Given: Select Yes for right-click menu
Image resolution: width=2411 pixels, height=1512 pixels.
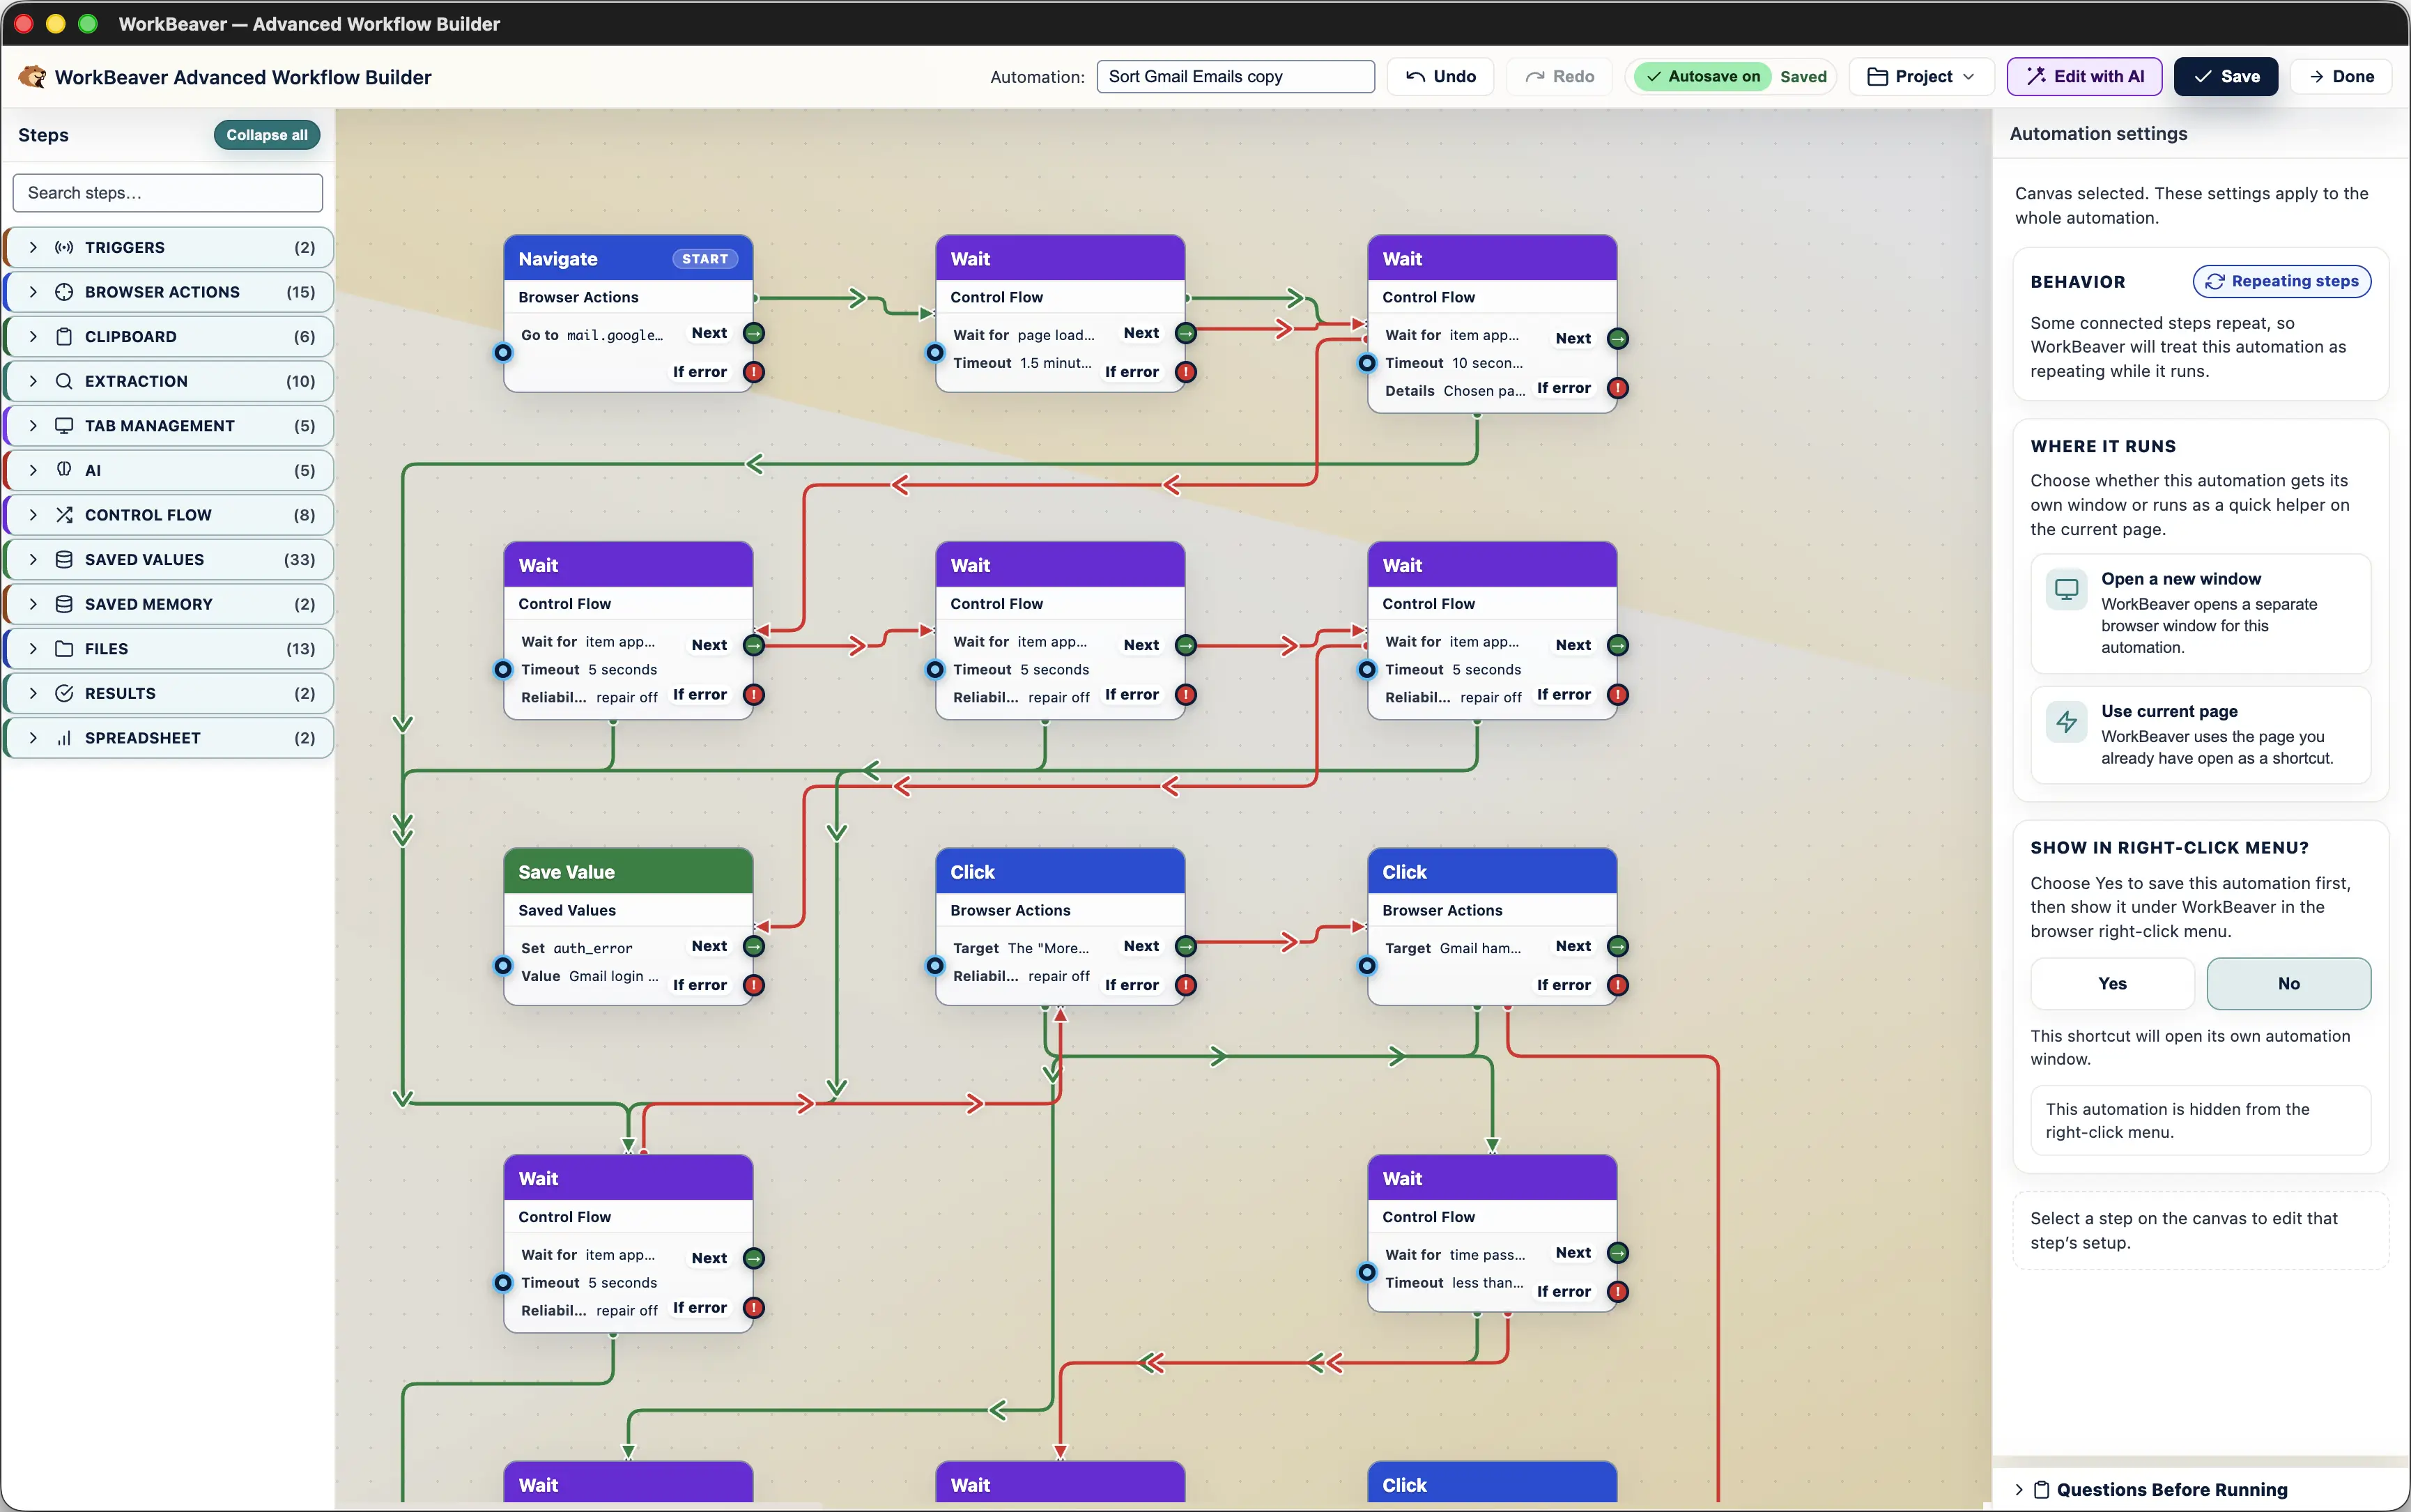Looking at the screenshot, I should [x=2112, y=984].
